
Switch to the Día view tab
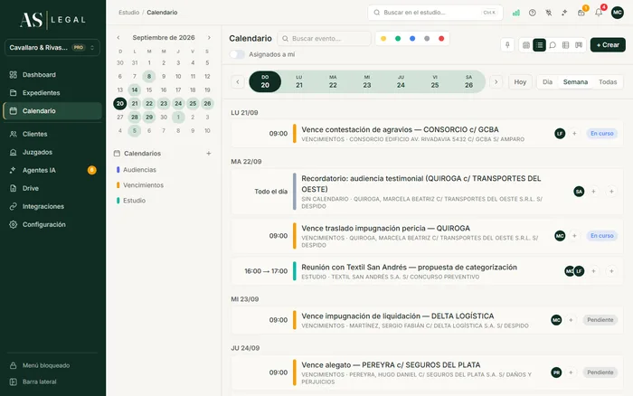[x=547, y=82]
